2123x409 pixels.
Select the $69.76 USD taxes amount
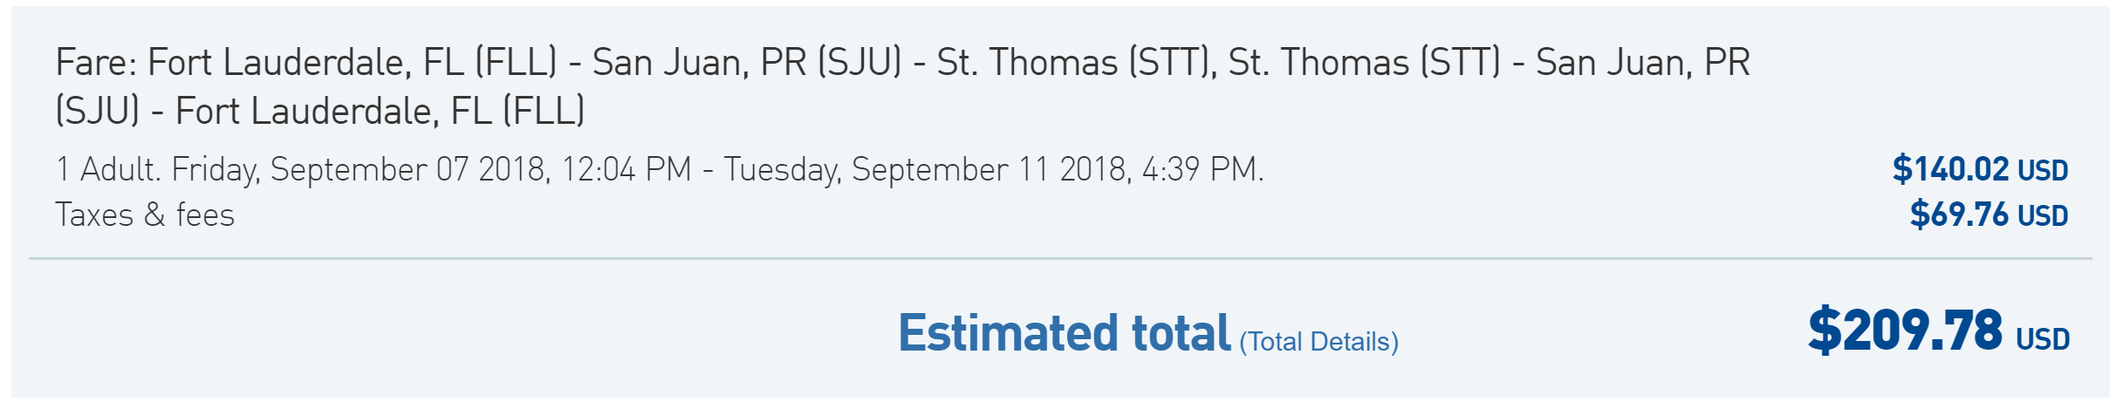pos(1989,215)
